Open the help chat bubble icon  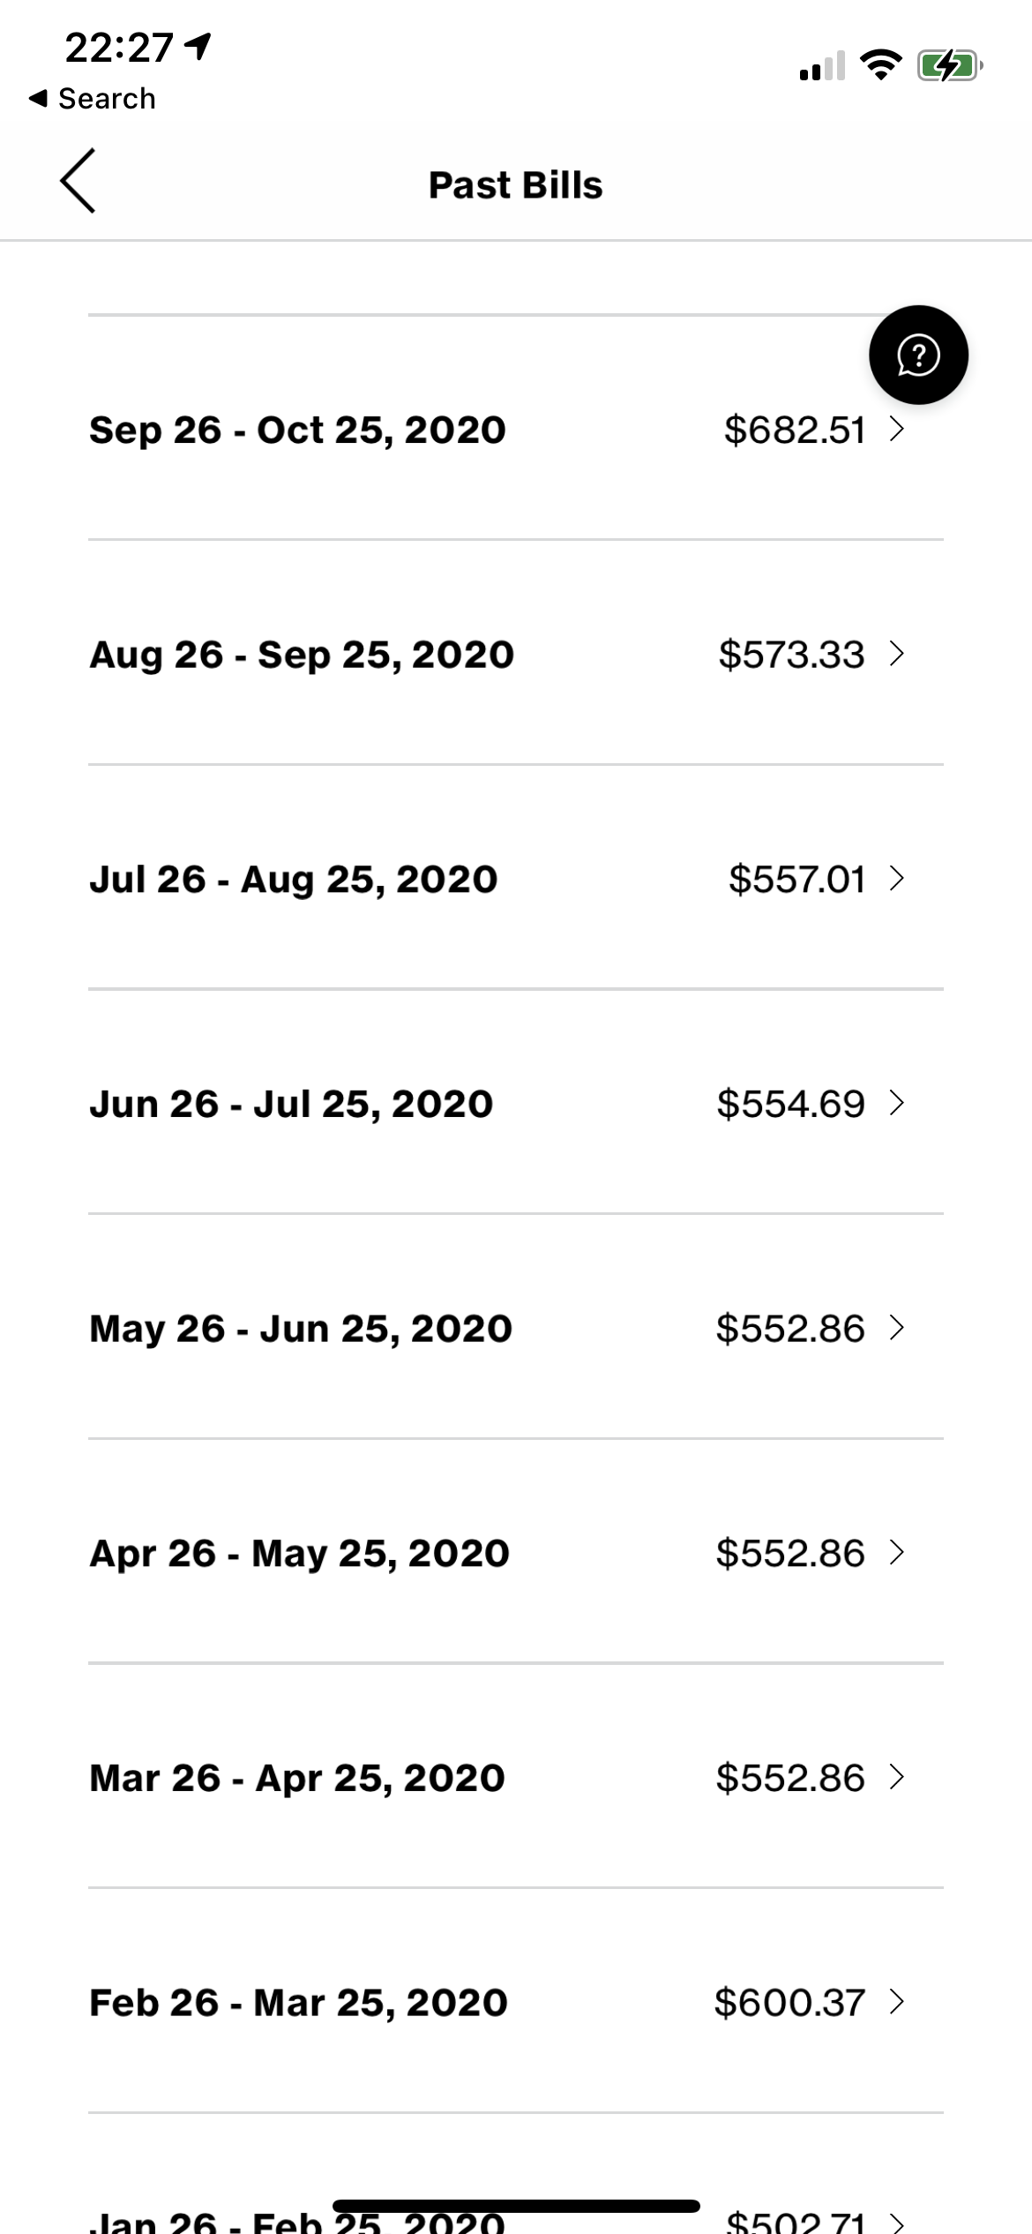click(x=918, y=355)
